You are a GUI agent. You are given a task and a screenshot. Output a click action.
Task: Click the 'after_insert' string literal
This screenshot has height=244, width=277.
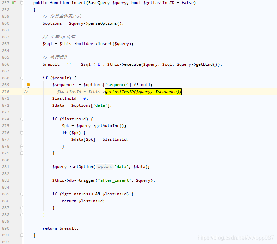(x=115, y=180)
